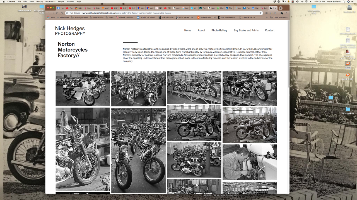This screenshot has width=357, height=200.
Task: Switch to the '247' browser tab
Action: [x=159, y=8]
